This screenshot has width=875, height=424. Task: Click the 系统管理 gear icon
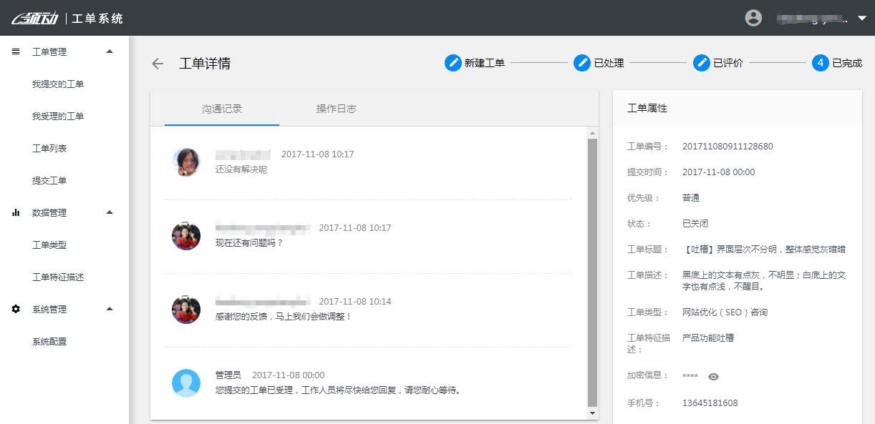16,308
